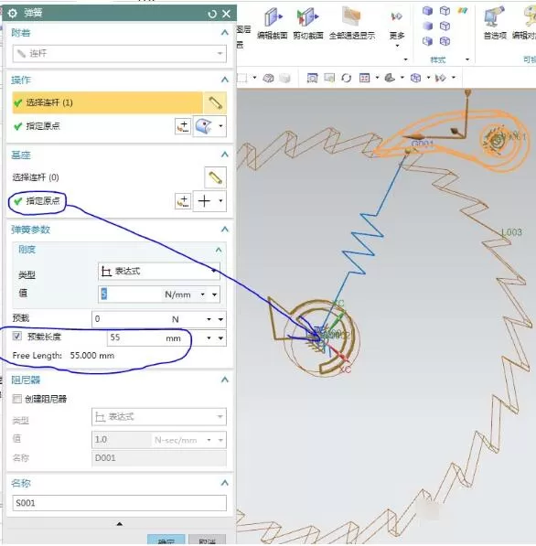Open point dialog icon in 基座 指定原点 row
This screenshot has width=536, height=546.
point(183,201)
